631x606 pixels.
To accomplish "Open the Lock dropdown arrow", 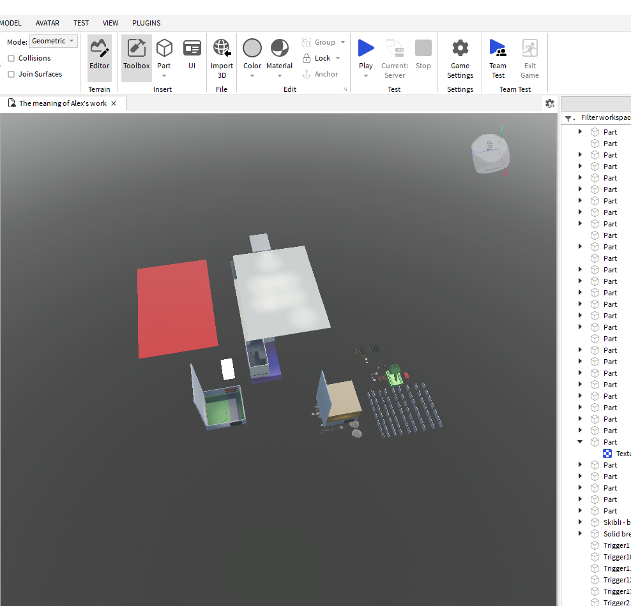I will tap(338, 58).
